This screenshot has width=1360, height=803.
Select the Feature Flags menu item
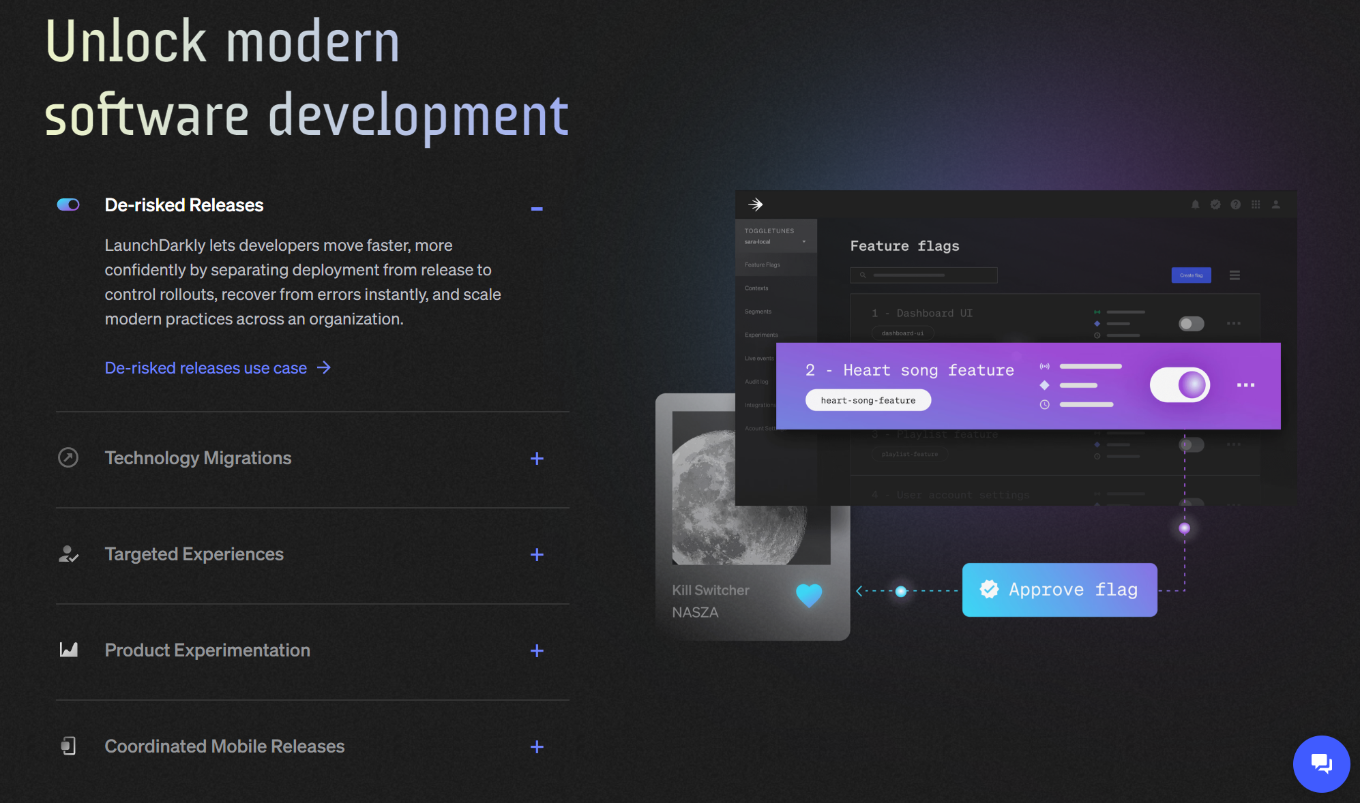click(x=763, y=264)
